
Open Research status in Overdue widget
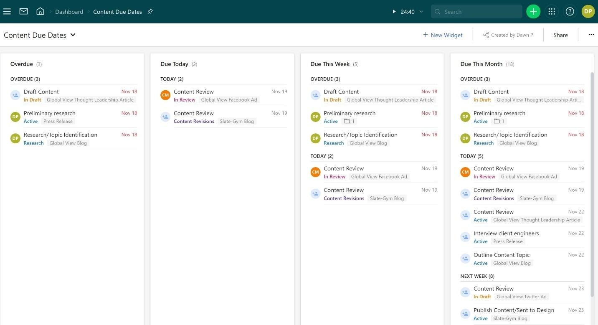point(33,143)
